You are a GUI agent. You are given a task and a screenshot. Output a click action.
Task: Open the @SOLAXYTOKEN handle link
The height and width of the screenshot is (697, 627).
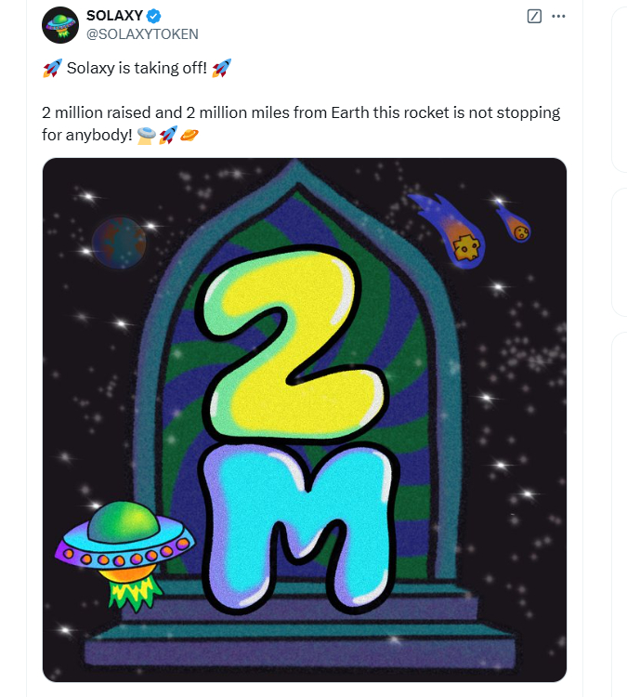[x=142, y=33]
